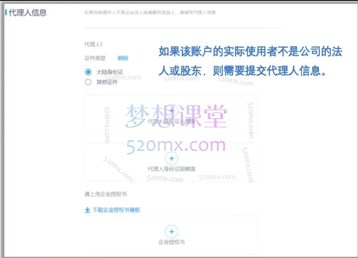The height and width of the screenshot is (258, 358).
Task: Click the horizontal scrollbar at the bottom
Action: tap(178, 256)
